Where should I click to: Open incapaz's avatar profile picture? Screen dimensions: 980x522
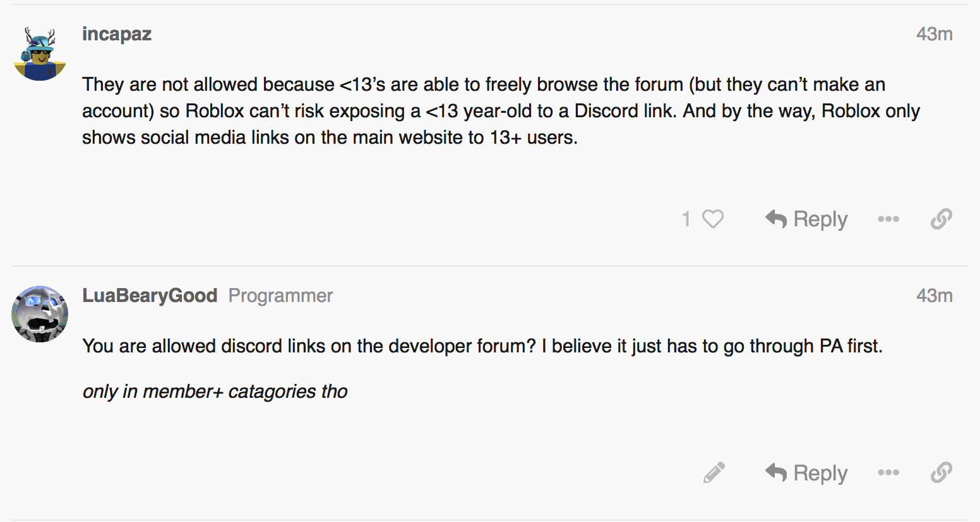coord(40,54)
